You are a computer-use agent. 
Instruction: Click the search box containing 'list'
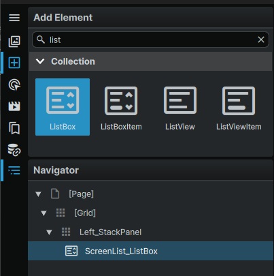click(x=150, y=40)
